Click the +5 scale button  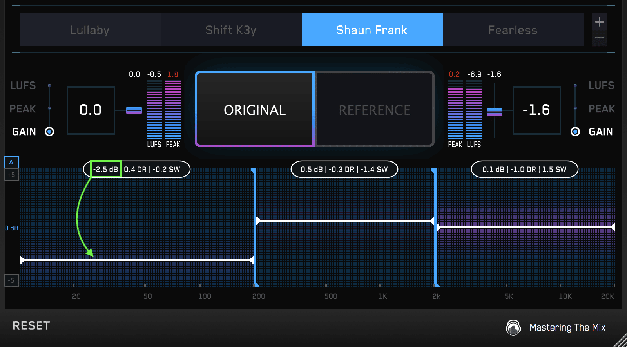(11, 175)
